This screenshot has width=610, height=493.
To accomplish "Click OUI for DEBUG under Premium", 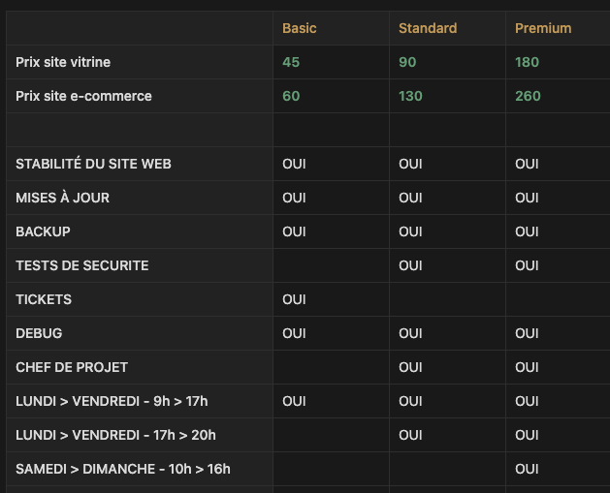I will (x=527, y=333).
